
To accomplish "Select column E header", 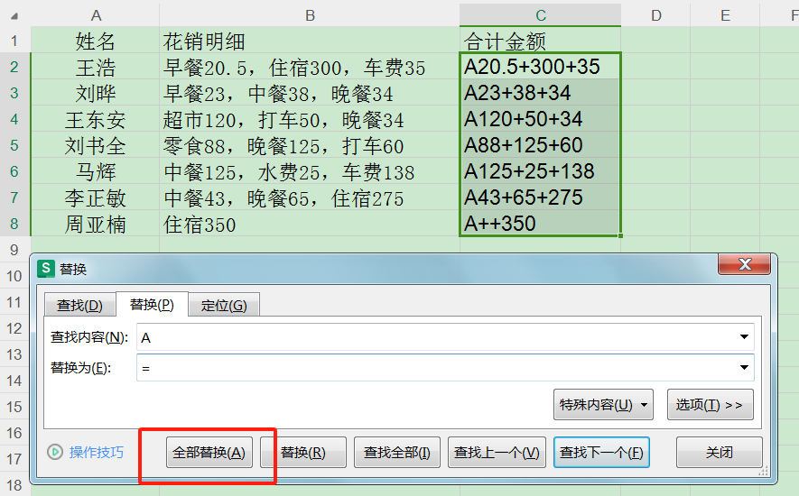I will click(725, 15).
